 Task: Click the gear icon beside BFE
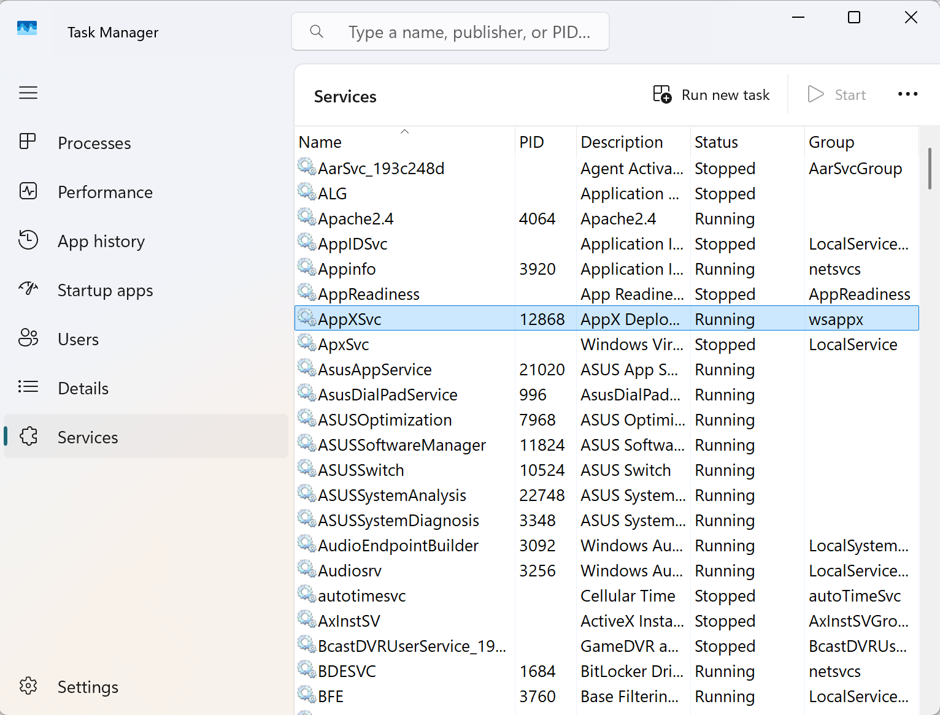pos(307,695)
